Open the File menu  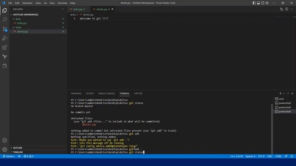pyautogui.click(x=10, y=3)
